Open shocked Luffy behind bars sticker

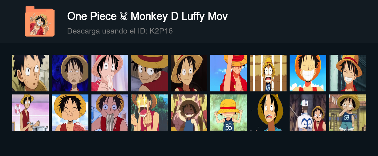pyautogui.click(x=268, y=73)
